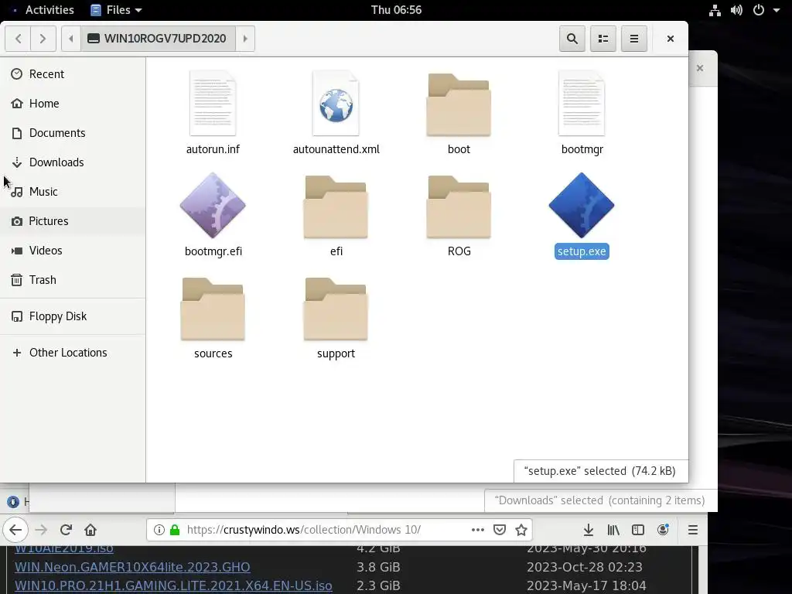Go to Home in sidebar

73,104
